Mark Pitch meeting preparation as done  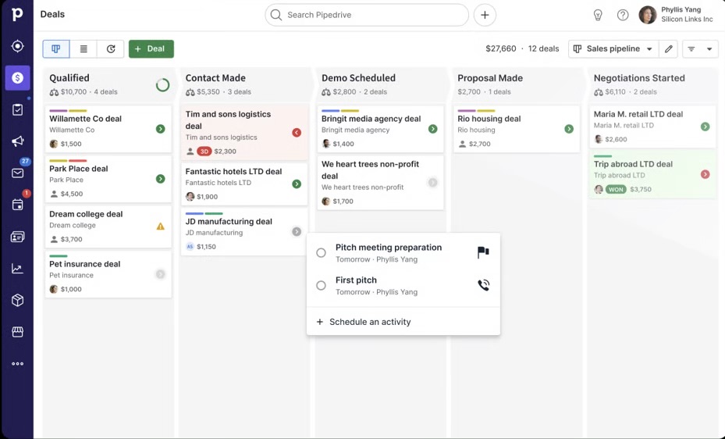pos(321,253)
